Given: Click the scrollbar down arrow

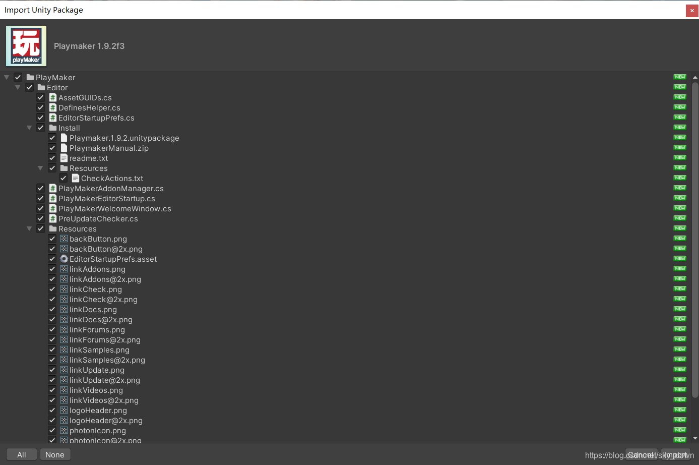Looking at the screenshot, I should [695, 438].
